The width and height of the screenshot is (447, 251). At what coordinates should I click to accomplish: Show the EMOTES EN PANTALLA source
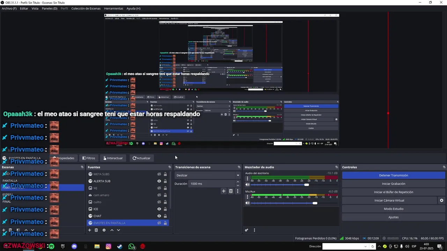tap(159, 223)
